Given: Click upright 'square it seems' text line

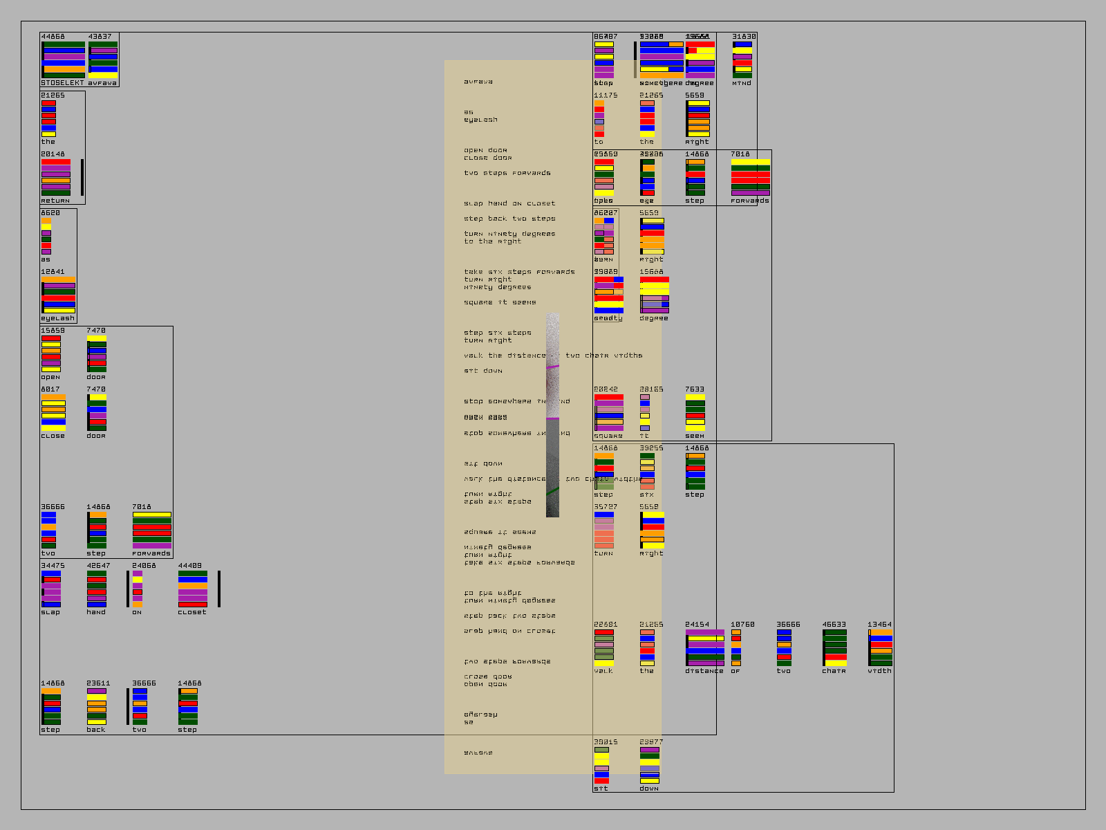Looking at the screenshot, I should pos(500,303).
